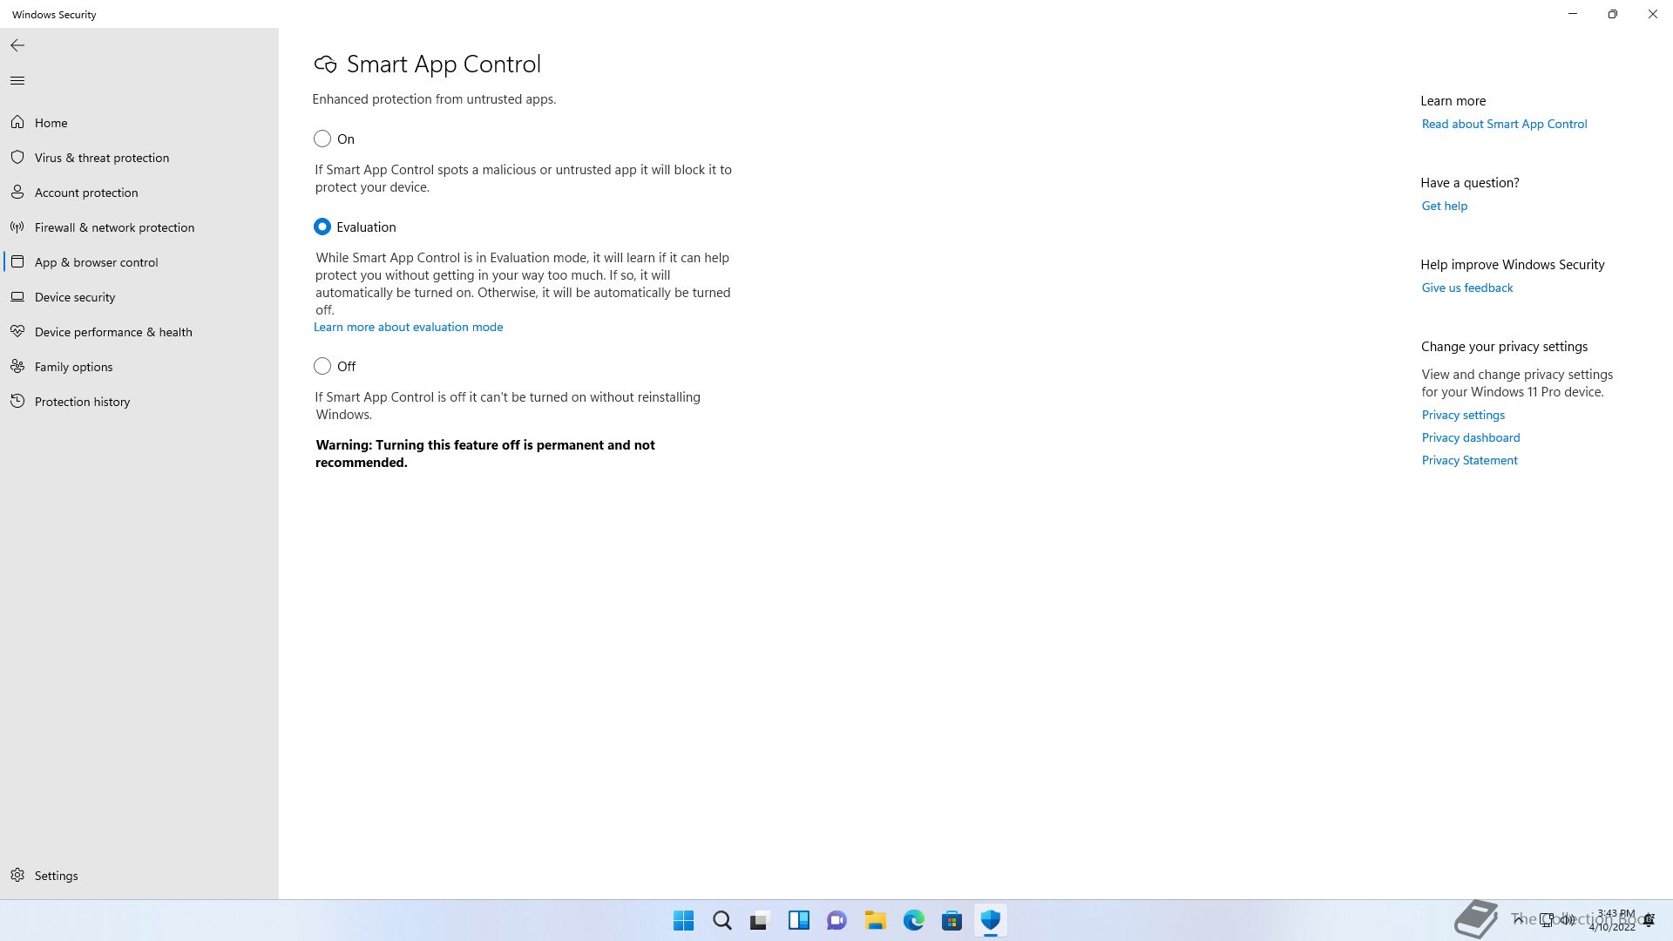Open the Privacy Statement link

(1469, 461)
